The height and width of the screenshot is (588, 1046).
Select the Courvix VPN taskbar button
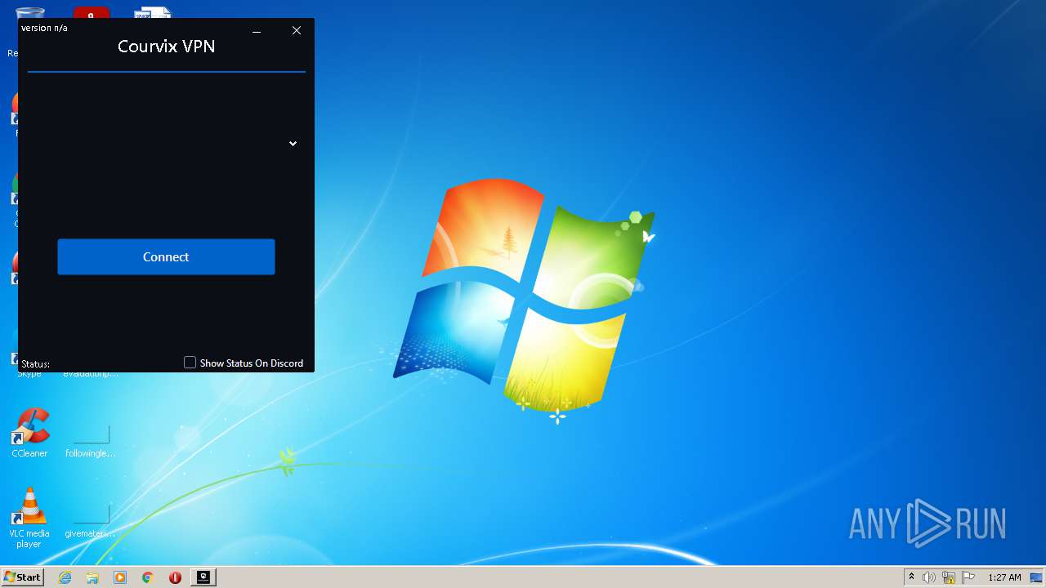[203, 577]
